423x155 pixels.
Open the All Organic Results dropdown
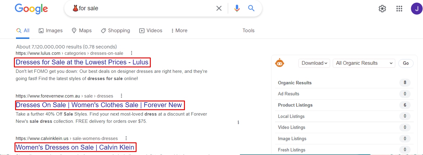pos(364,63)
